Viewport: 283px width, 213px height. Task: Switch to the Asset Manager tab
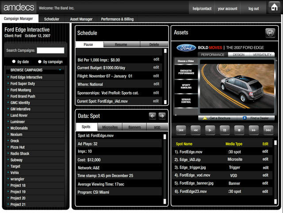81,19
